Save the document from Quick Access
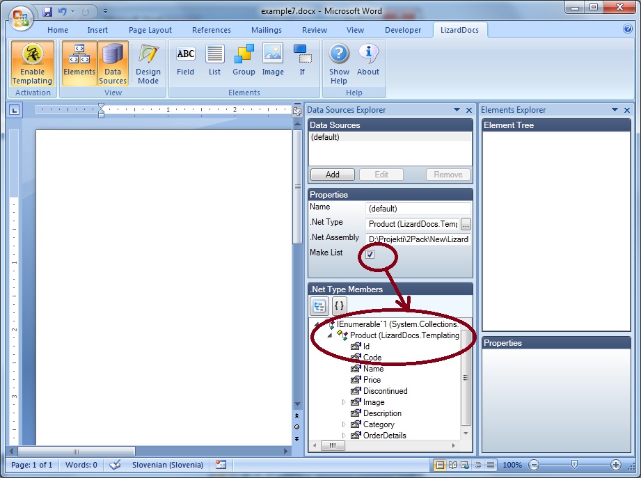Image resolution: width=641 pixels, height=478 pixels. click(x=47, y=11)
